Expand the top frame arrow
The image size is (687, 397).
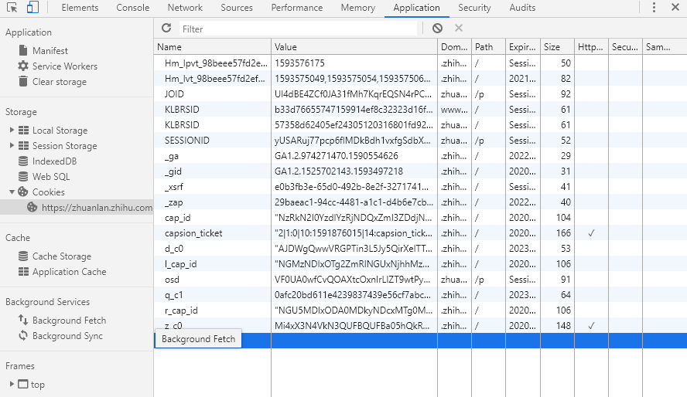click(x=12, y=385)
